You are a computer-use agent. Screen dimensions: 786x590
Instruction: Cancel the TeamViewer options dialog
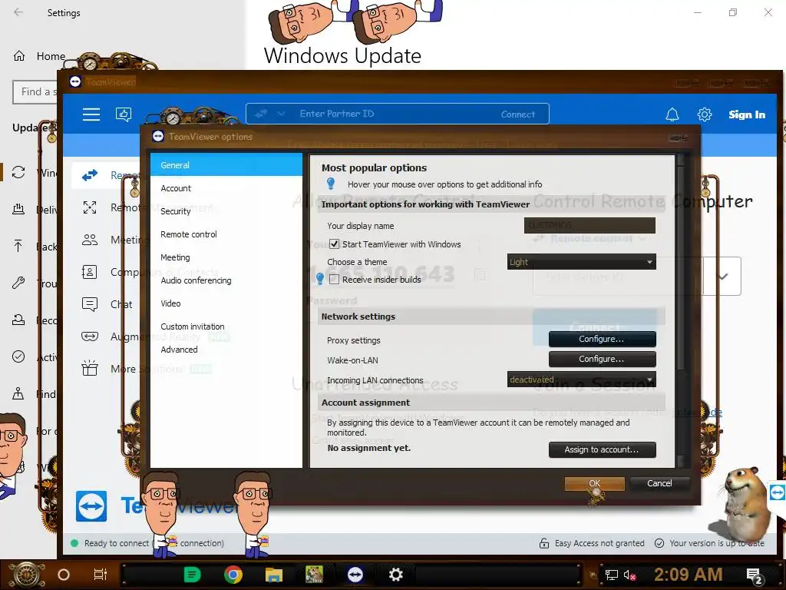659,483
